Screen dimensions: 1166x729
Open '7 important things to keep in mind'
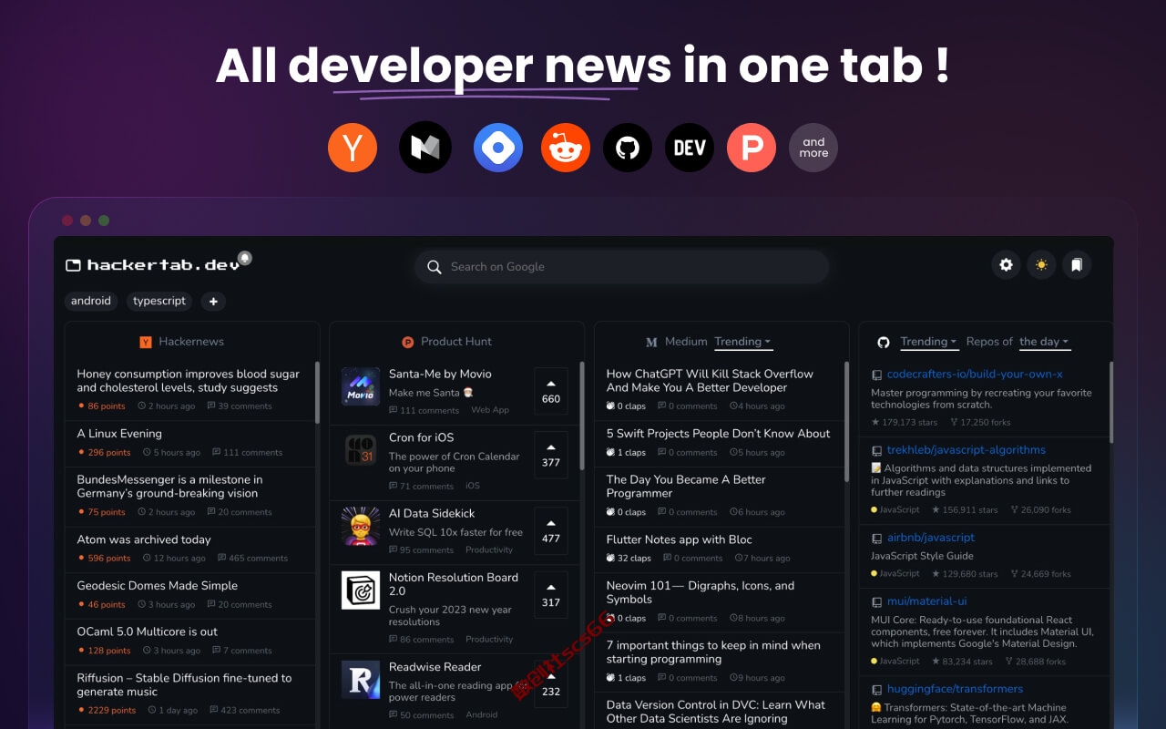pyautogui.click(x=713, y=652)
